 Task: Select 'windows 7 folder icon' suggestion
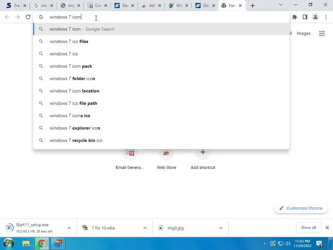tap(161, 78)
